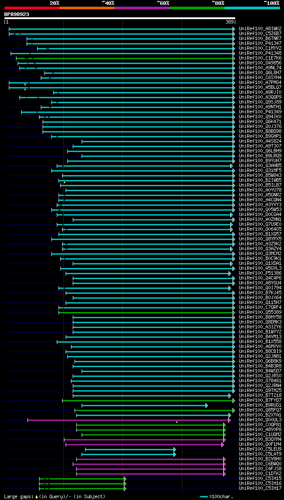Click the UniRef100_P41349 label

(x=260, y=112)
